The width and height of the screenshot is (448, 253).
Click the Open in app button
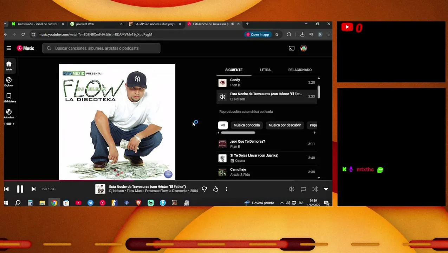pos(258,34)
